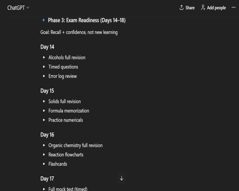Click the Formula memorization bullet
The image size is (239, 191).
69,111
